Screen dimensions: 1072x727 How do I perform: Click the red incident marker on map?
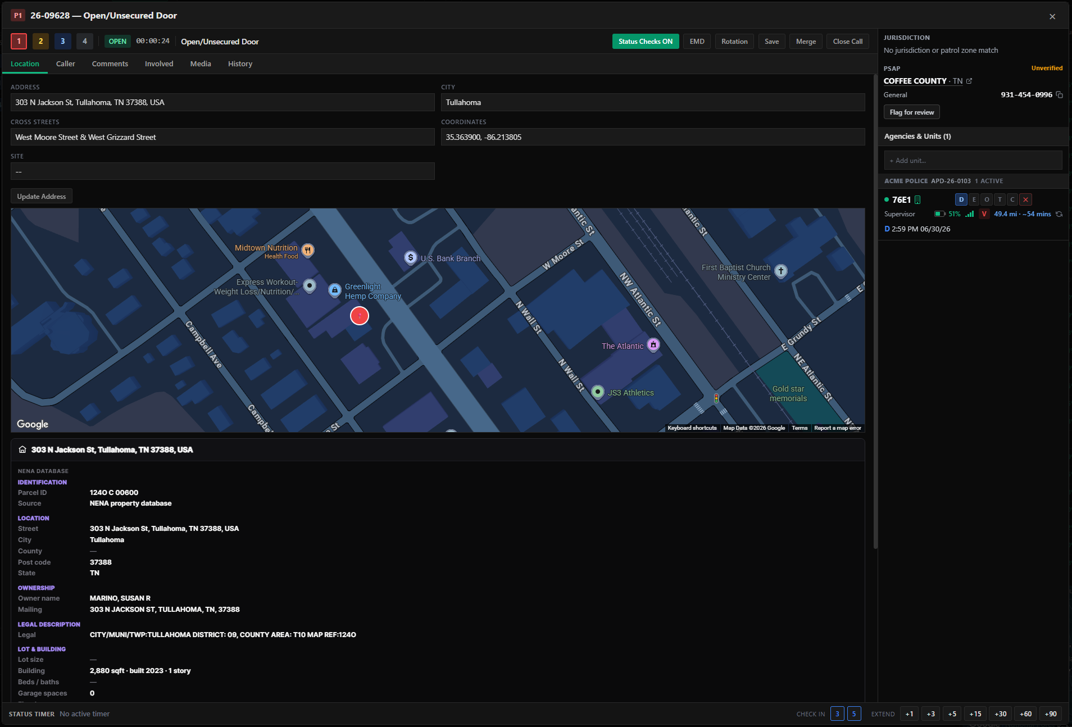pyautogui.click(x=360, y=316)
